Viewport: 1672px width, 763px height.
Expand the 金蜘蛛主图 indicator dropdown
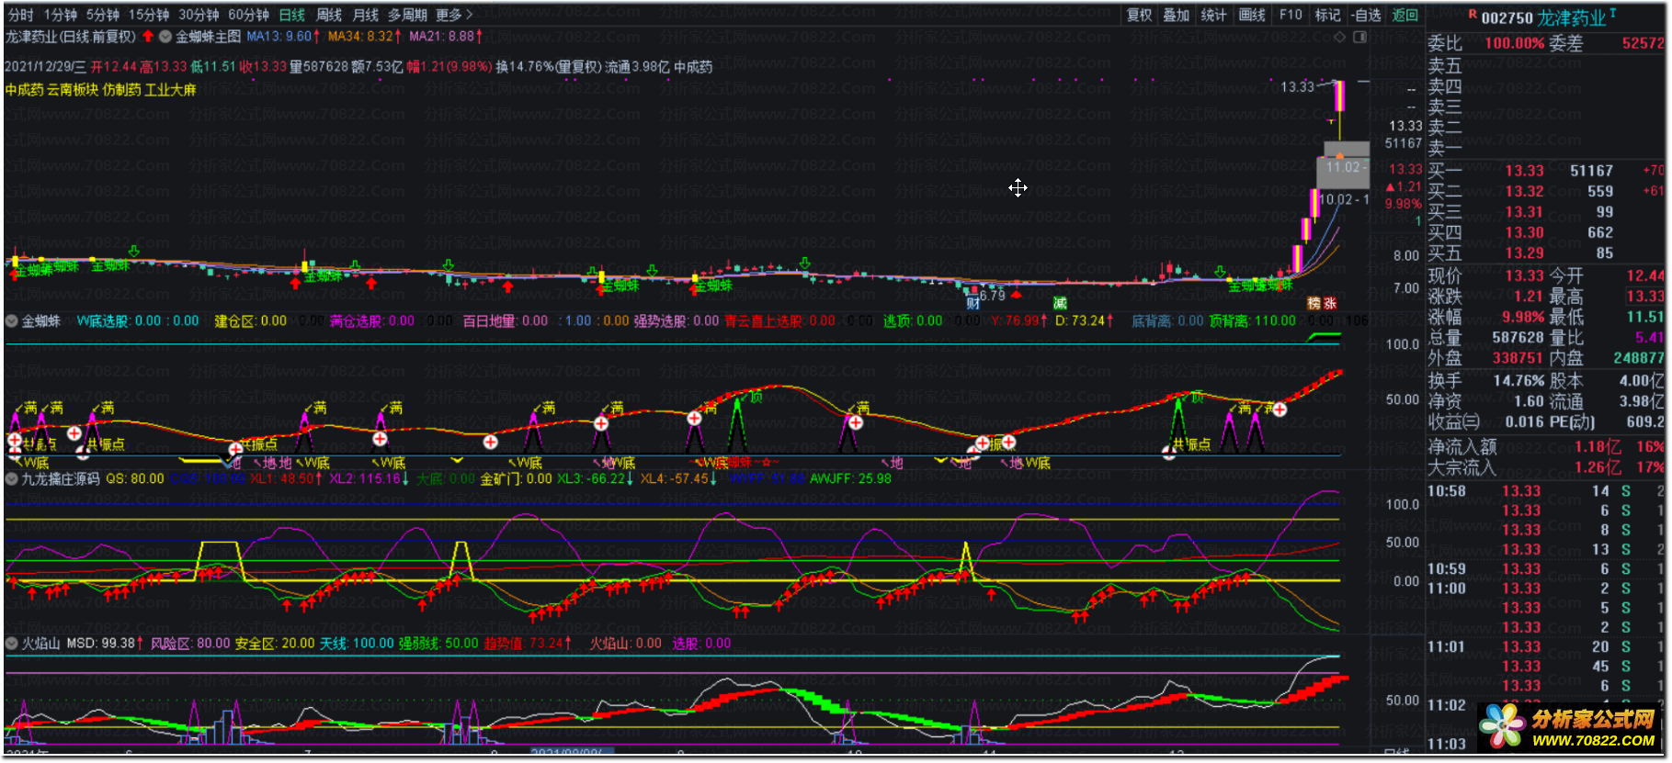click(x=165, y=37)
